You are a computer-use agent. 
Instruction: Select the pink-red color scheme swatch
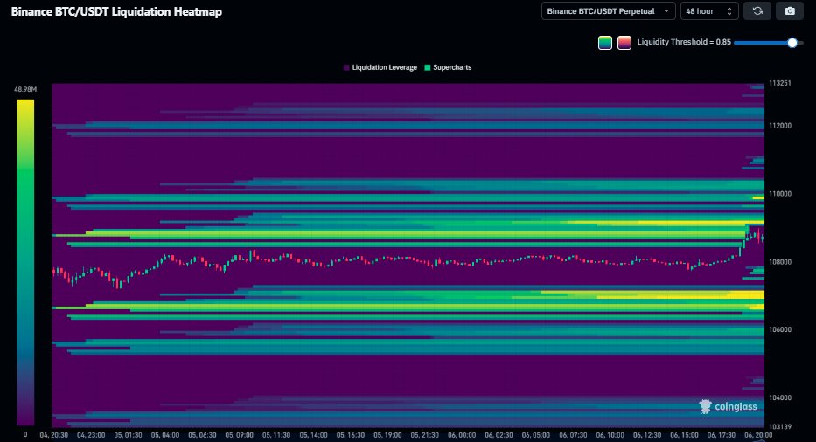click(624, 43)
